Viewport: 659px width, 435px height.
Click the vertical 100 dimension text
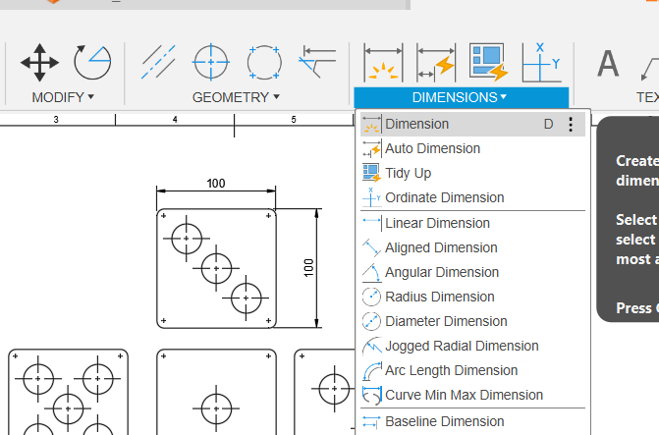click(x=307, y=266)
